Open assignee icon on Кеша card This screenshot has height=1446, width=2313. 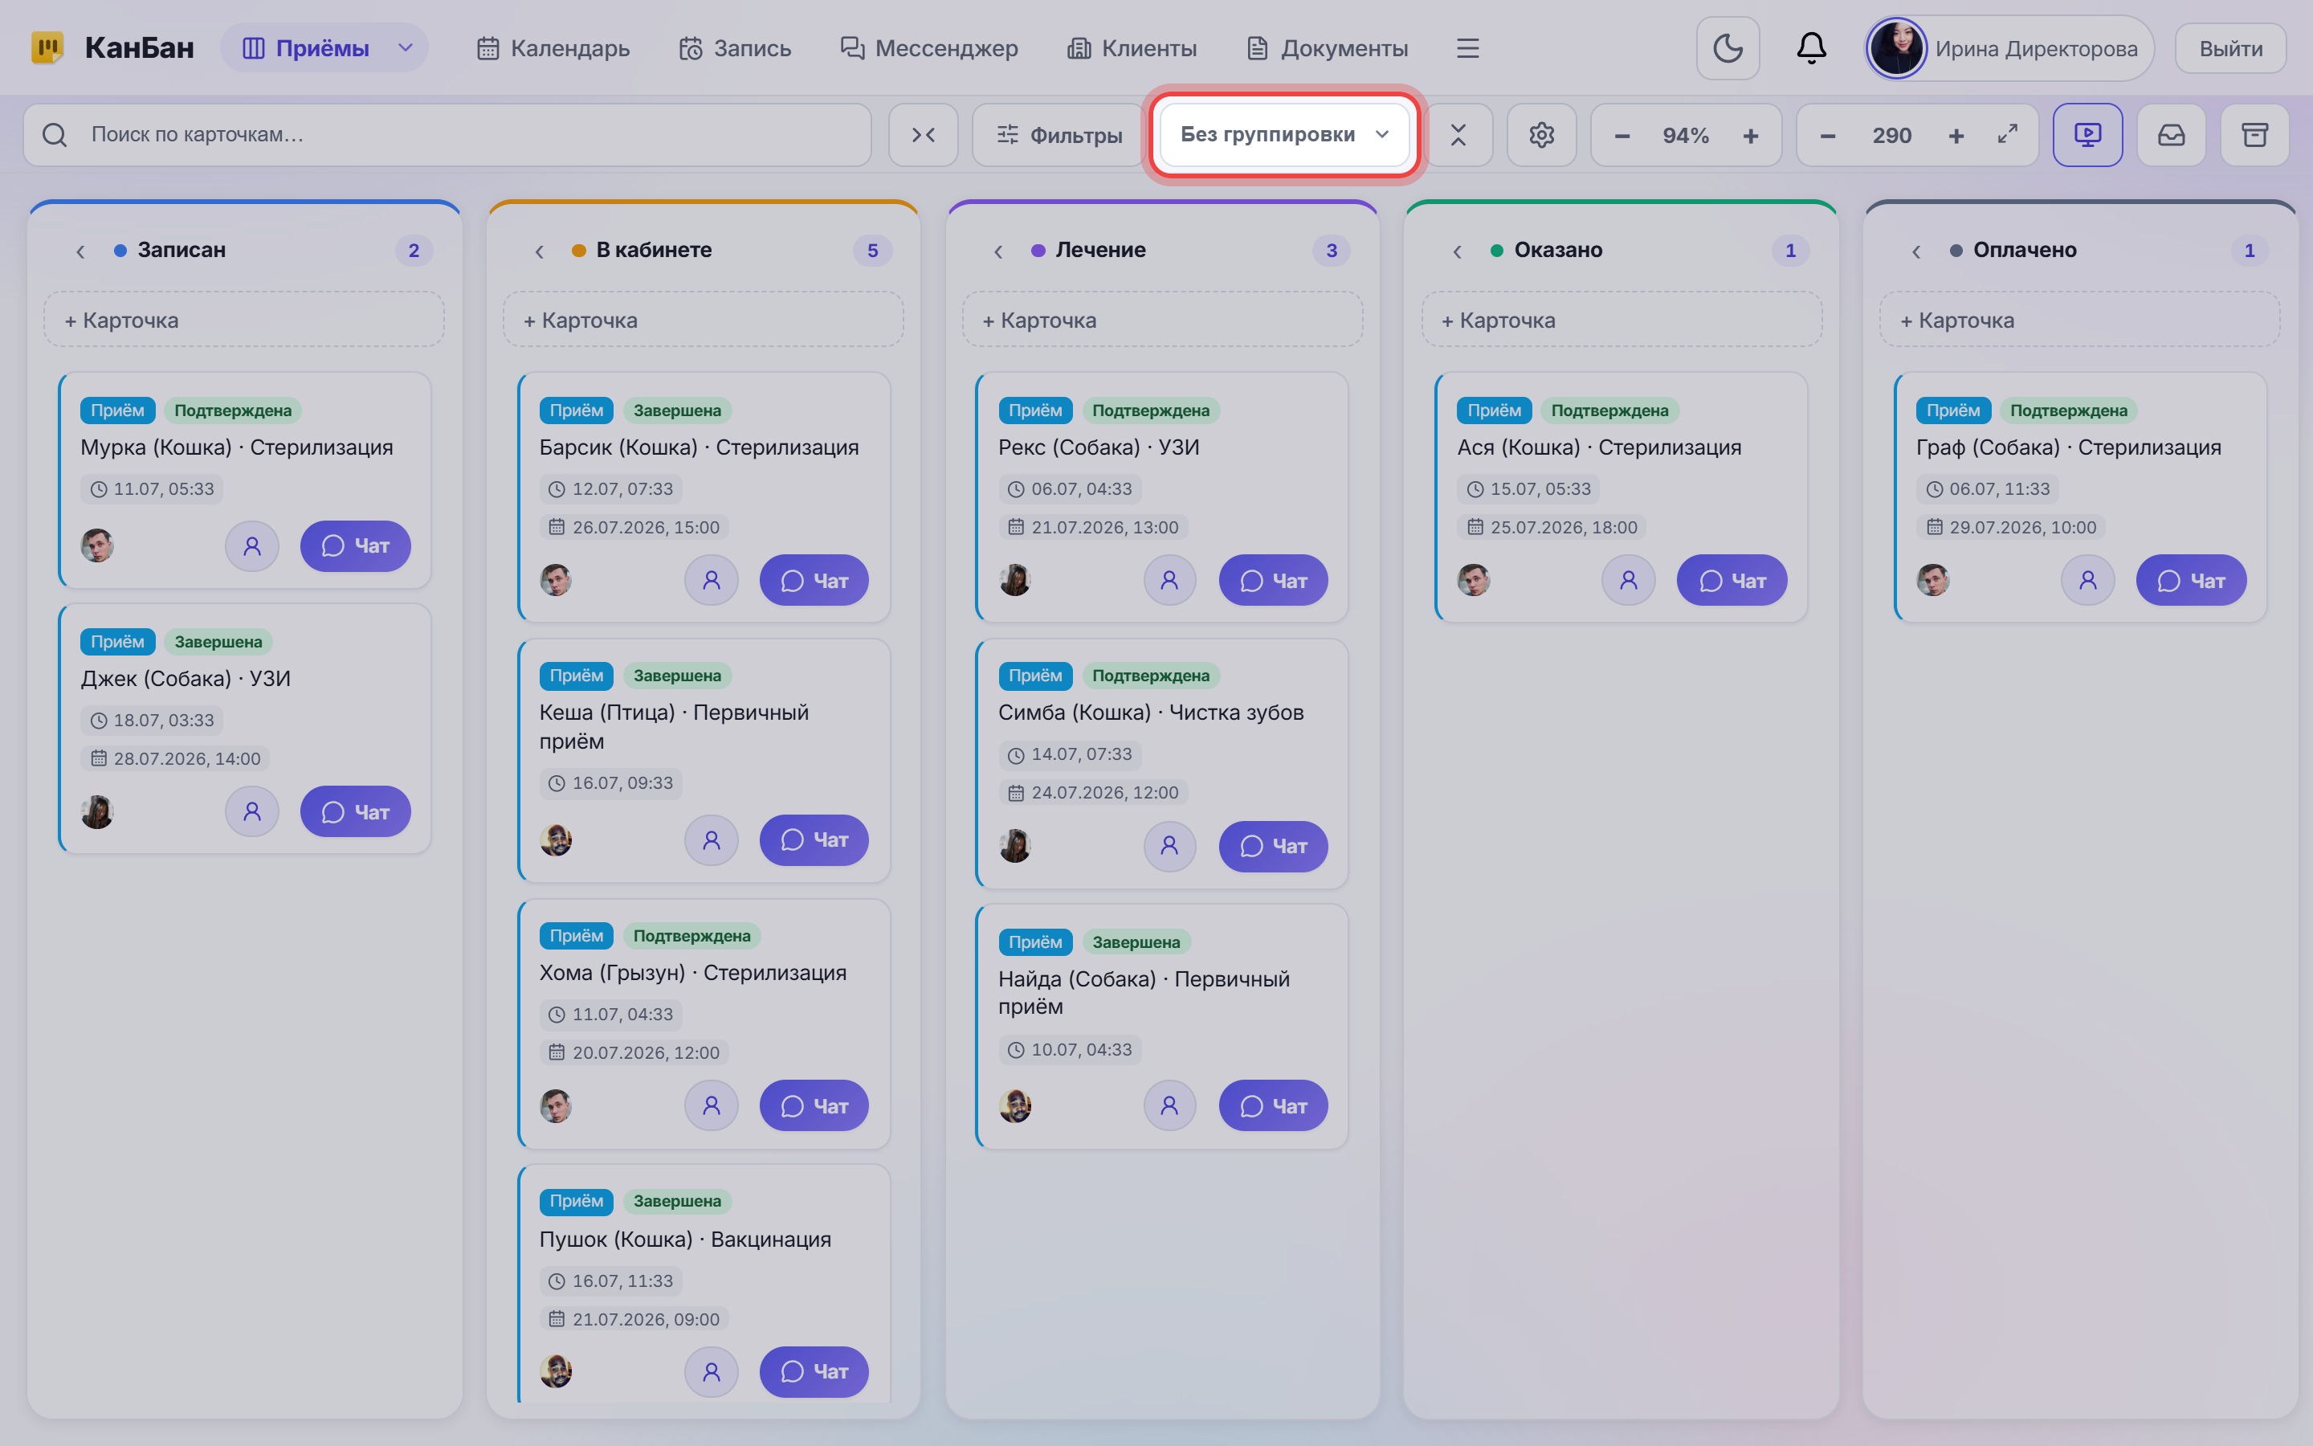[x=711, y=840]
